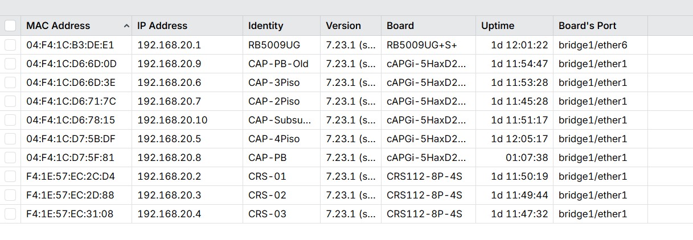Viewport: 693px width, 240px height.
Task: Click the MAC F4:1E:57:EC:2D:88 entry
Action: click(70, 195)
